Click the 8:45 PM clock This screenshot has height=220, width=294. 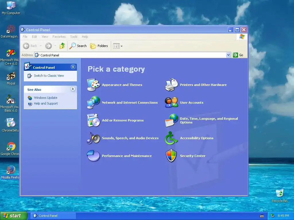(283, 216)
